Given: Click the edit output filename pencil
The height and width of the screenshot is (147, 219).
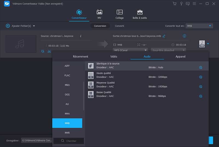Looking at the screenshot, I should (164, 36).
